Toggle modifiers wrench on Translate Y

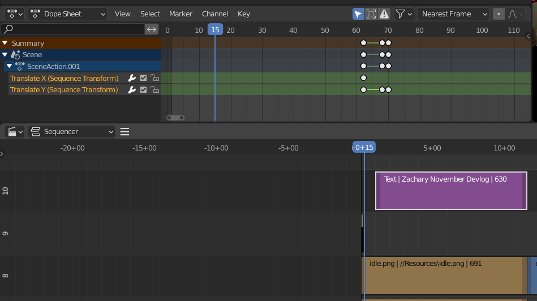[132, 90]
